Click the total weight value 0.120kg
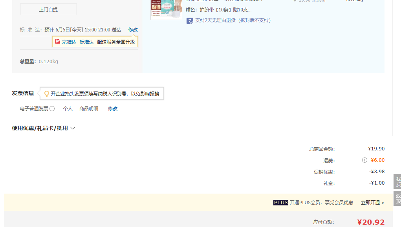The width and height of the screenshot is (401, 227). (48, 62)
